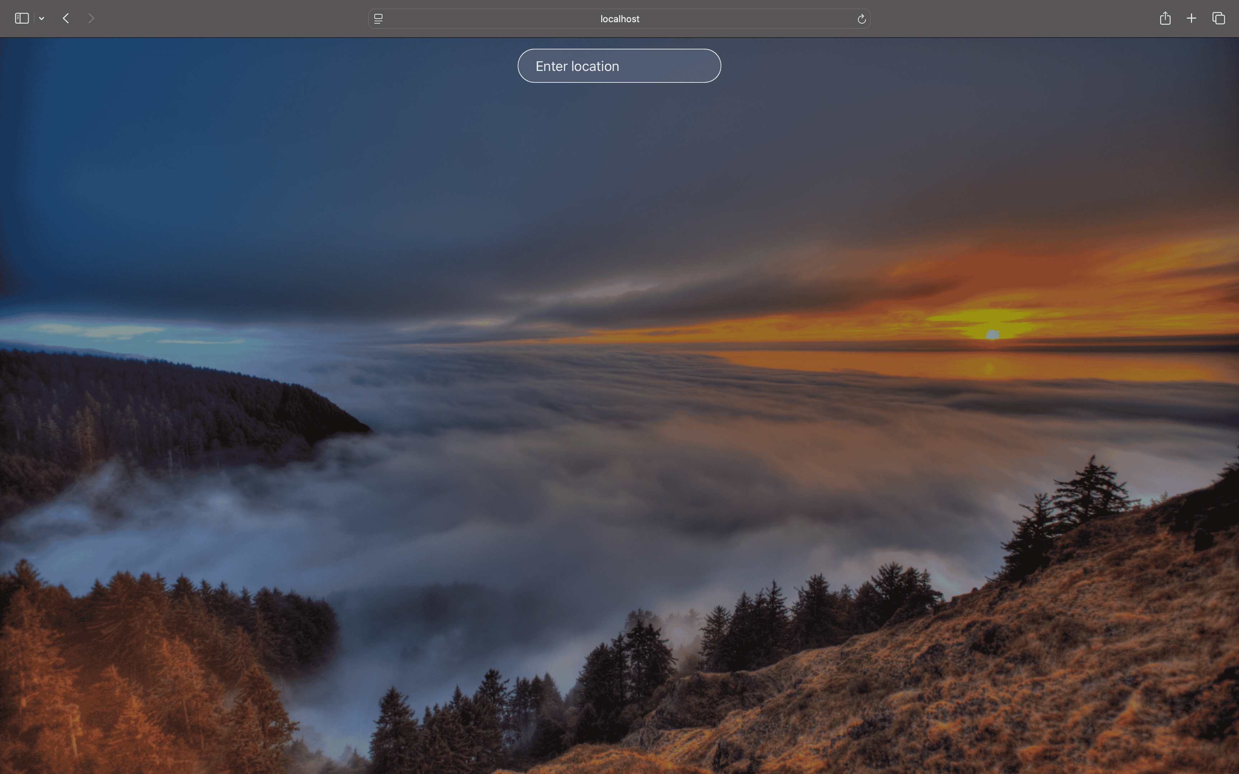Navigate back to the previous page

[66, 18]
